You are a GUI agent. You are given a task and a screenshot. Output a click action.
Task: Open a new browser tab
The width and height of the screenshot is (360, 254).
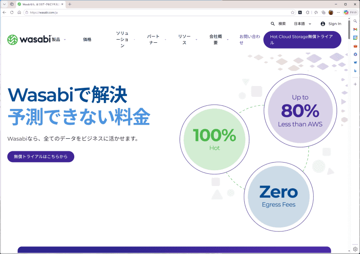tap(70, 4)
